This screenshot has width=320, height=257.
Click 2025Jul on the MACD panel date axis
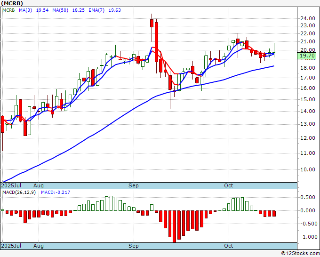[x=11, y=246]
